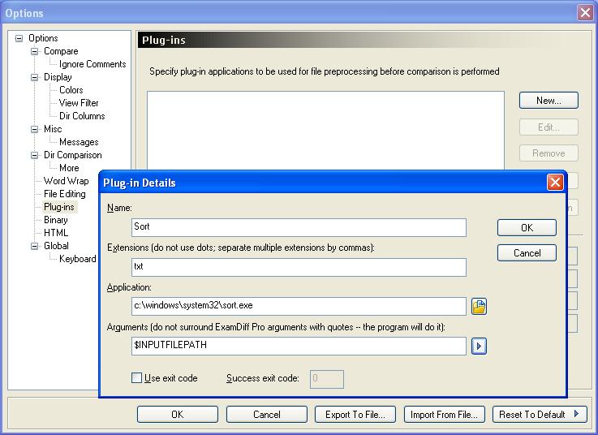The width and height of the screenshot is (598, 435).
Task: Click the Export To File button
Action: click(x=355, y=415)
